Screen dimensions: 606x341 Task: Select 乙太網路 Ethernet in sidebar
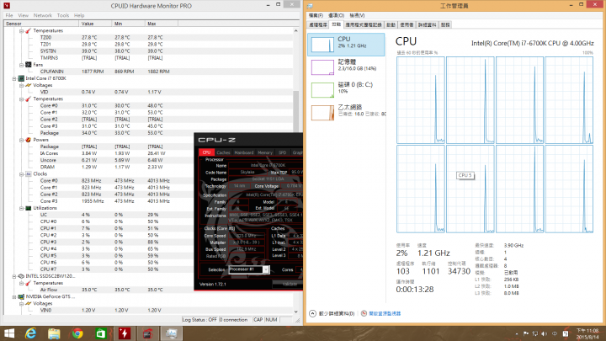coord(346,113)
